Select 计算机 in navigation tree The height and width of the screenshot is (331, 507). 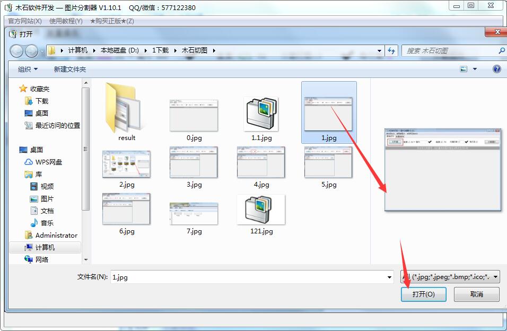pyautogui.click(x=45, y=248)
